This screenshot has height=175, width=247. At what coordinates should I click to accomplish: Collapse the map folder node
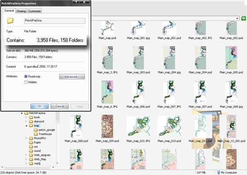[x=26, y=126]
